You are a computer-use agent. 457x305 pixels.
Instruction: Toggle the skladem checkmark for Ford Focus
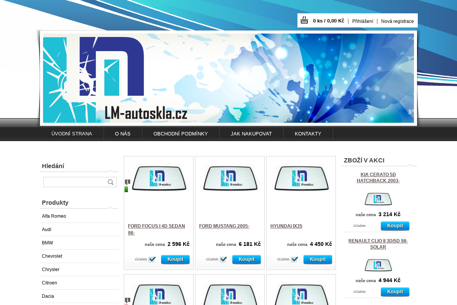[x=152, y=259]
